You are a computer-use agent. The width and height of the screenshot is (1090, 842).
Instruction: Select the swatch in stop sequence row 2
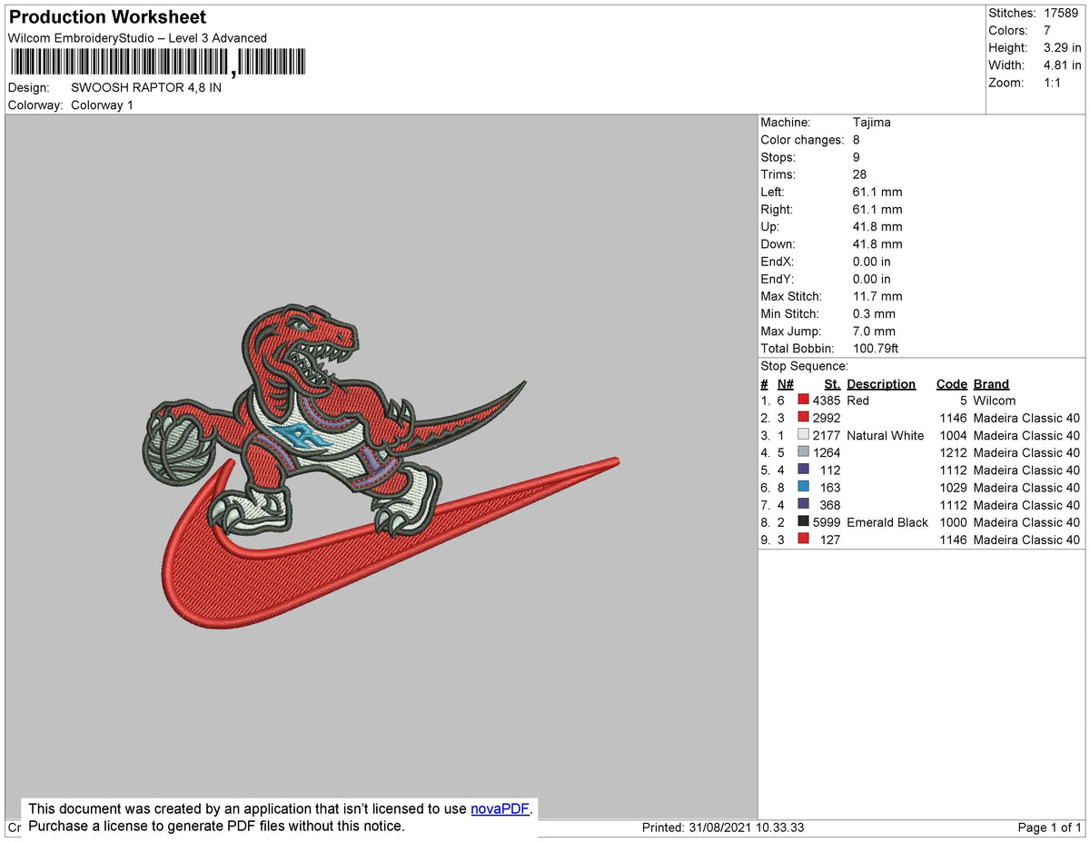point(803,417)
